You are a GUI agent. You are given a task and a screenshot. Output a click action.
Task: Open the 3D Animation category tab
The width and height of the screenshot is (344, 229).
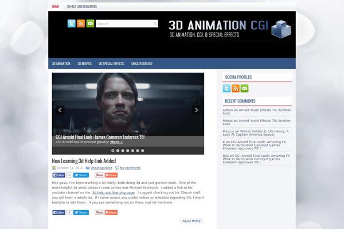coord(61,64)
